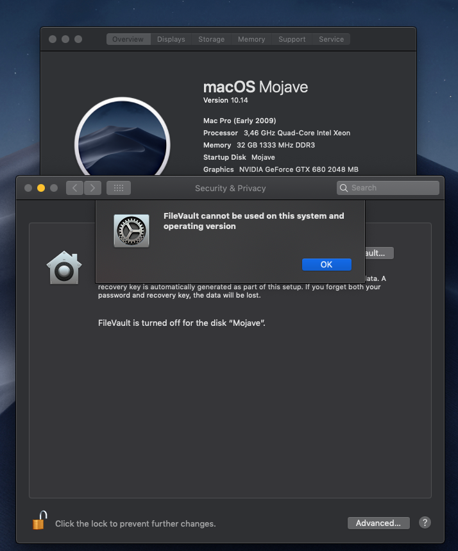Show all preferences grid button
This screenshot has height=551, width=458.
point(119,188)
